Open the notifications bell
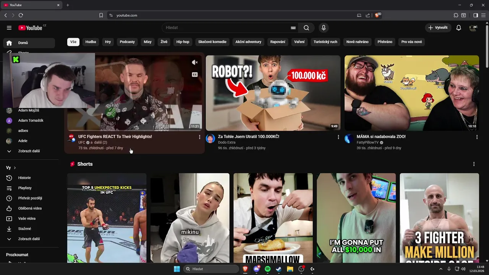This screenshot has height=275, width=489. (x=459, y=27)
